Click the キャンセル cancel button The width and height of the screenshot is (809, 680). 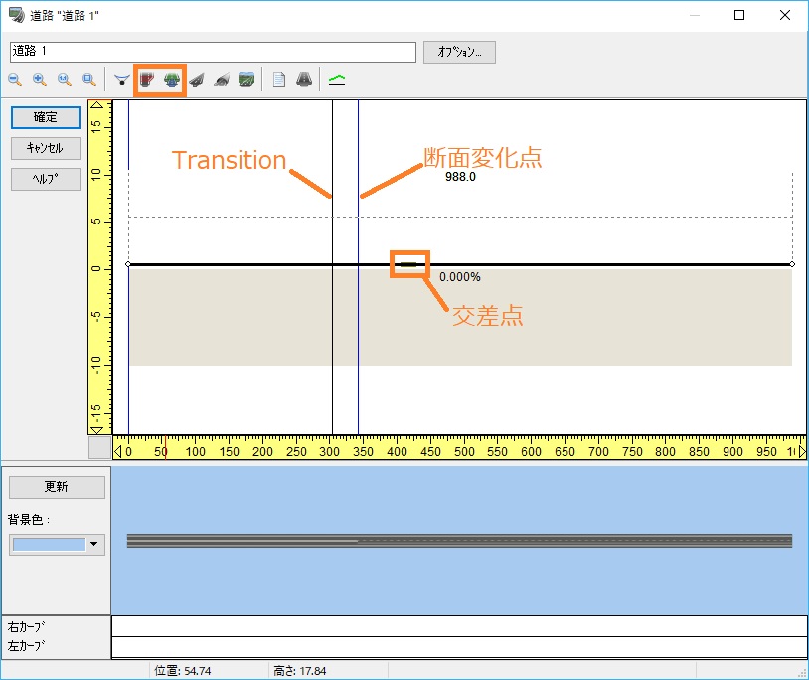(x=46, y=148)
